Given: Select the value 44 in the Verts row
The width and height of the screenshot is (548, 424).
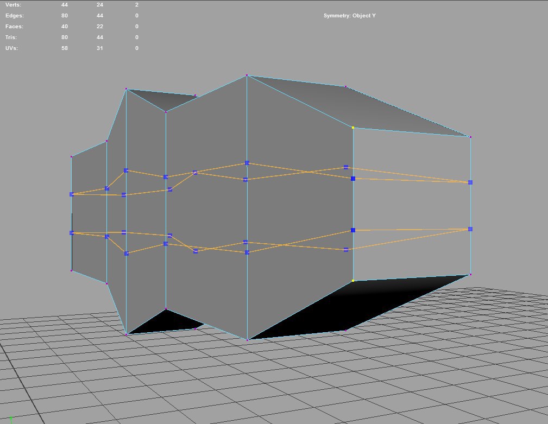Looking at the screenshot, I should coord(65,5).
